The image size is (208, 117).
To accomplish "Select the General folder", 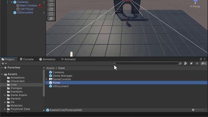I will click(16, 98).
